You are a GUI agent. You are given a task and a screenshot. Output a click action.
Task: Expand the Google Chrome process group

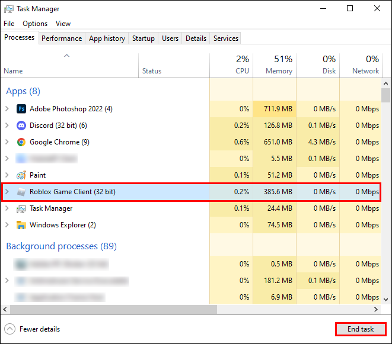click(x=7, y=142)
